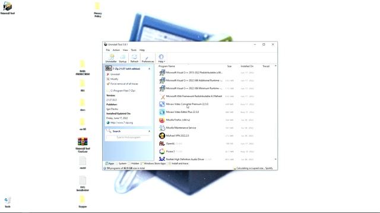
Task: Open the 'docs' folder on desktop
Action: [83, 105]
